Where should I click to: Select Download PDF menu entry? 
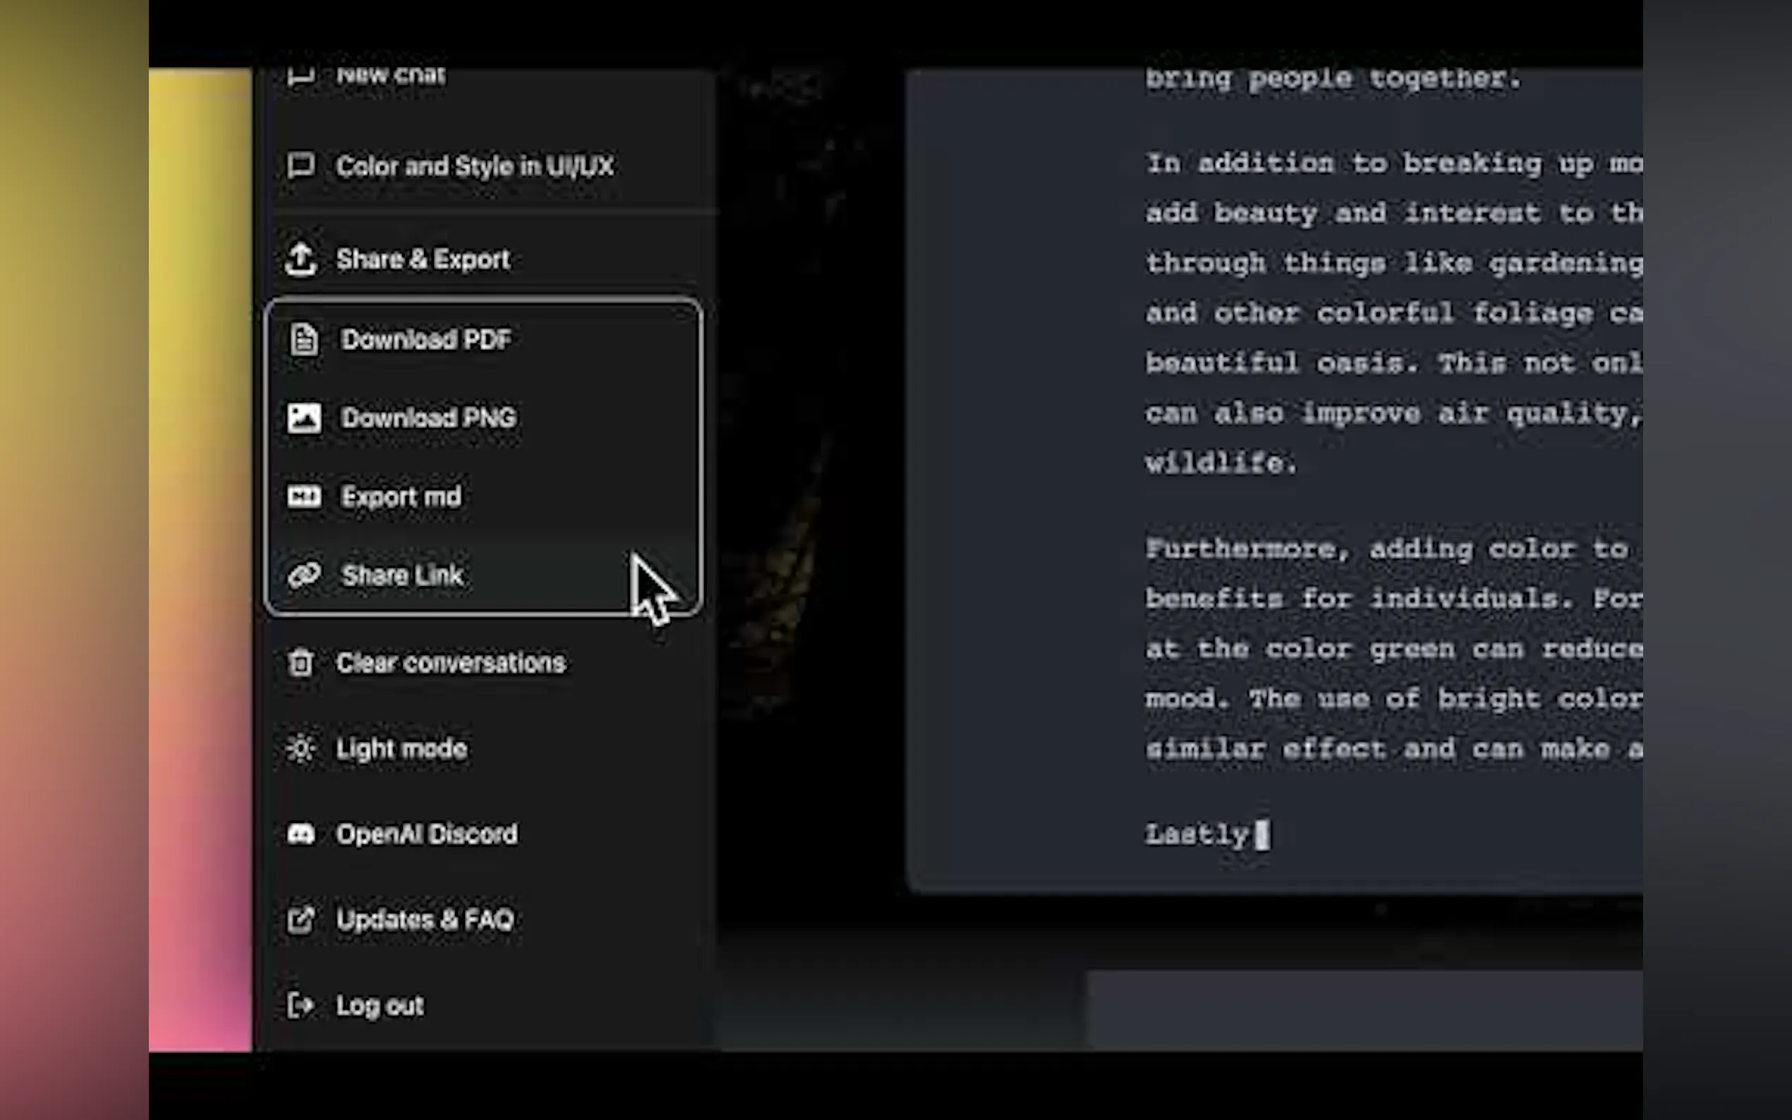426,339
